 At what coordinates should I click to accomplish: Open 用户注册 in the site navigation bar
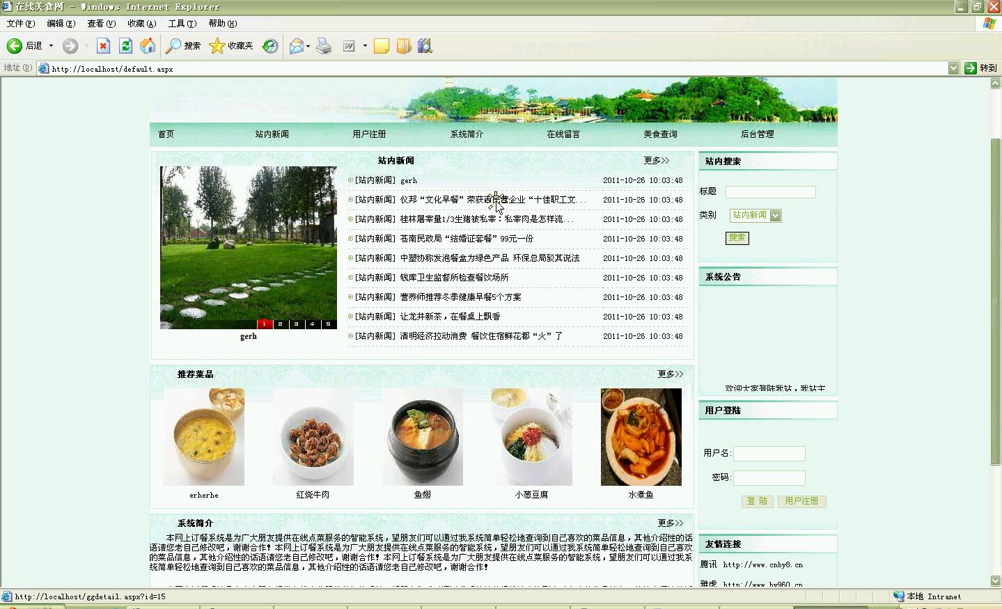[369, 134]
